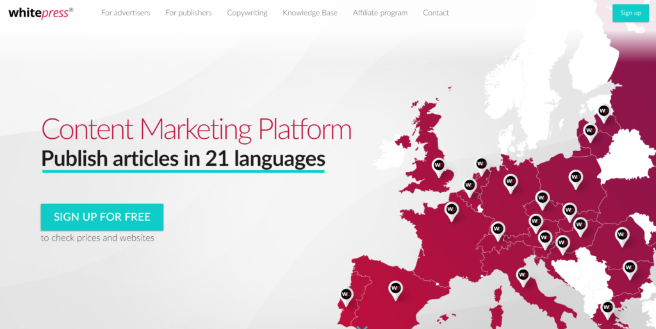Select the map pin on France
Image resolution: width=656 pixels, height=329 pixels.
452,211
